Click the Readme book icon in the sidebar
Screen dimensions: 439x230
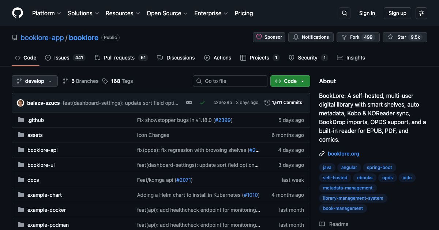(323, 224)
